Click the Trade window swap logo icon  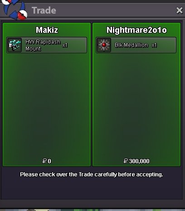coord(15,10)
